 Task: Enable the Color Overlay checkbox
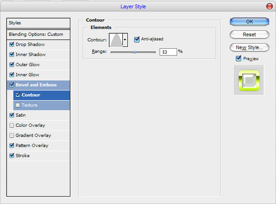(x=12, y=125)
